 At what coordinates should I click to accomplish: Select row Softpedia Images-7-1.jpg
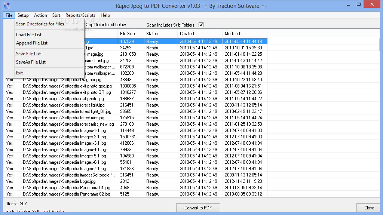tap(135, 169)
